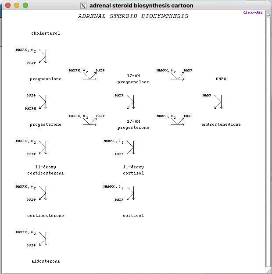This screenshot has width=272, height=274.
Task: Select the cholesterol compound label
Action: 46,33
